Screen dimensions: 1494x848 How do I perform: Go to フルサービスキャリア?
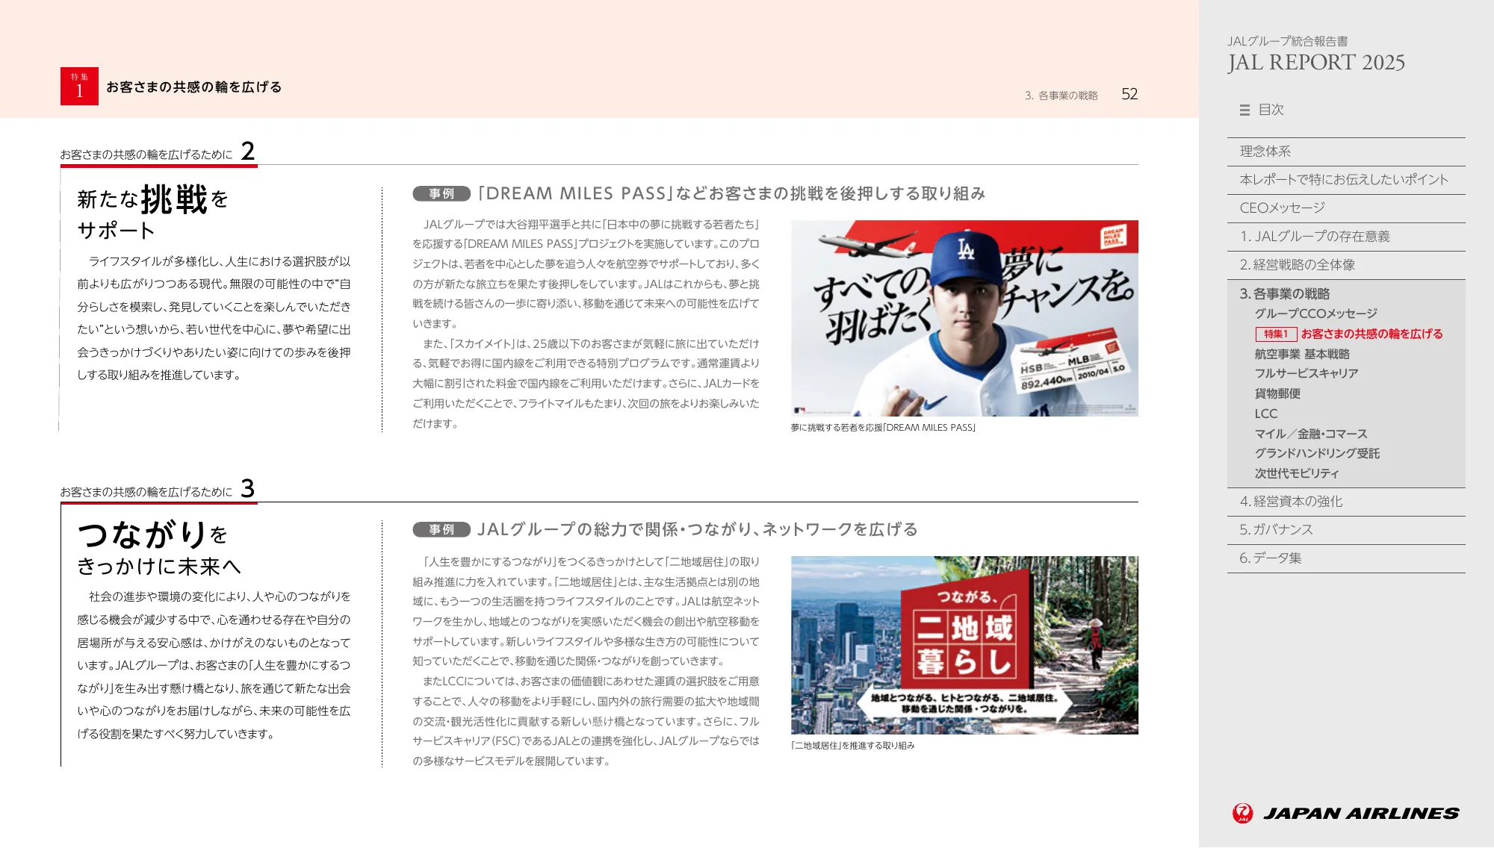[x=1306, y=374]
